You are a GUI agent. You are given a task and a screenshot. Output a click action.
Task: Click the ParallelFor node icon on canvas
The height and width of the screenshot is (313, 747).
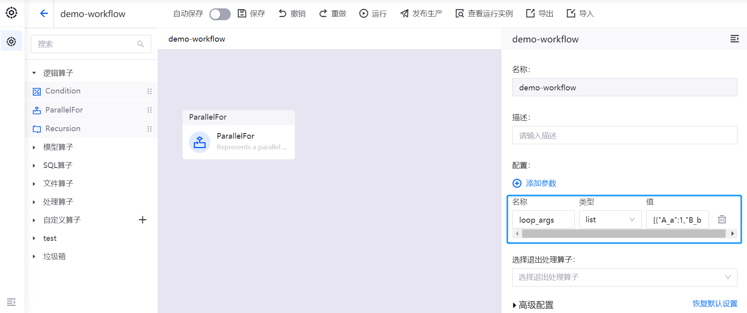[200, 142]
